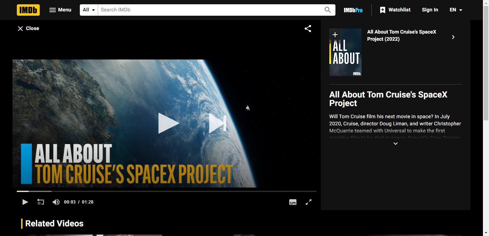Start playback from the control bar play icon

pos(25,202)
